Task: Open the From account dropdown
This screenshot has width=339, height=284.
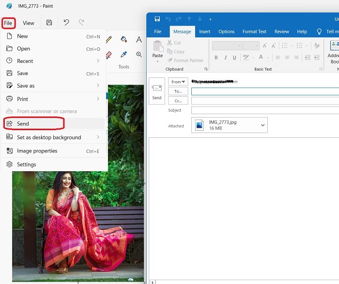Action: (x=178, y=82)
